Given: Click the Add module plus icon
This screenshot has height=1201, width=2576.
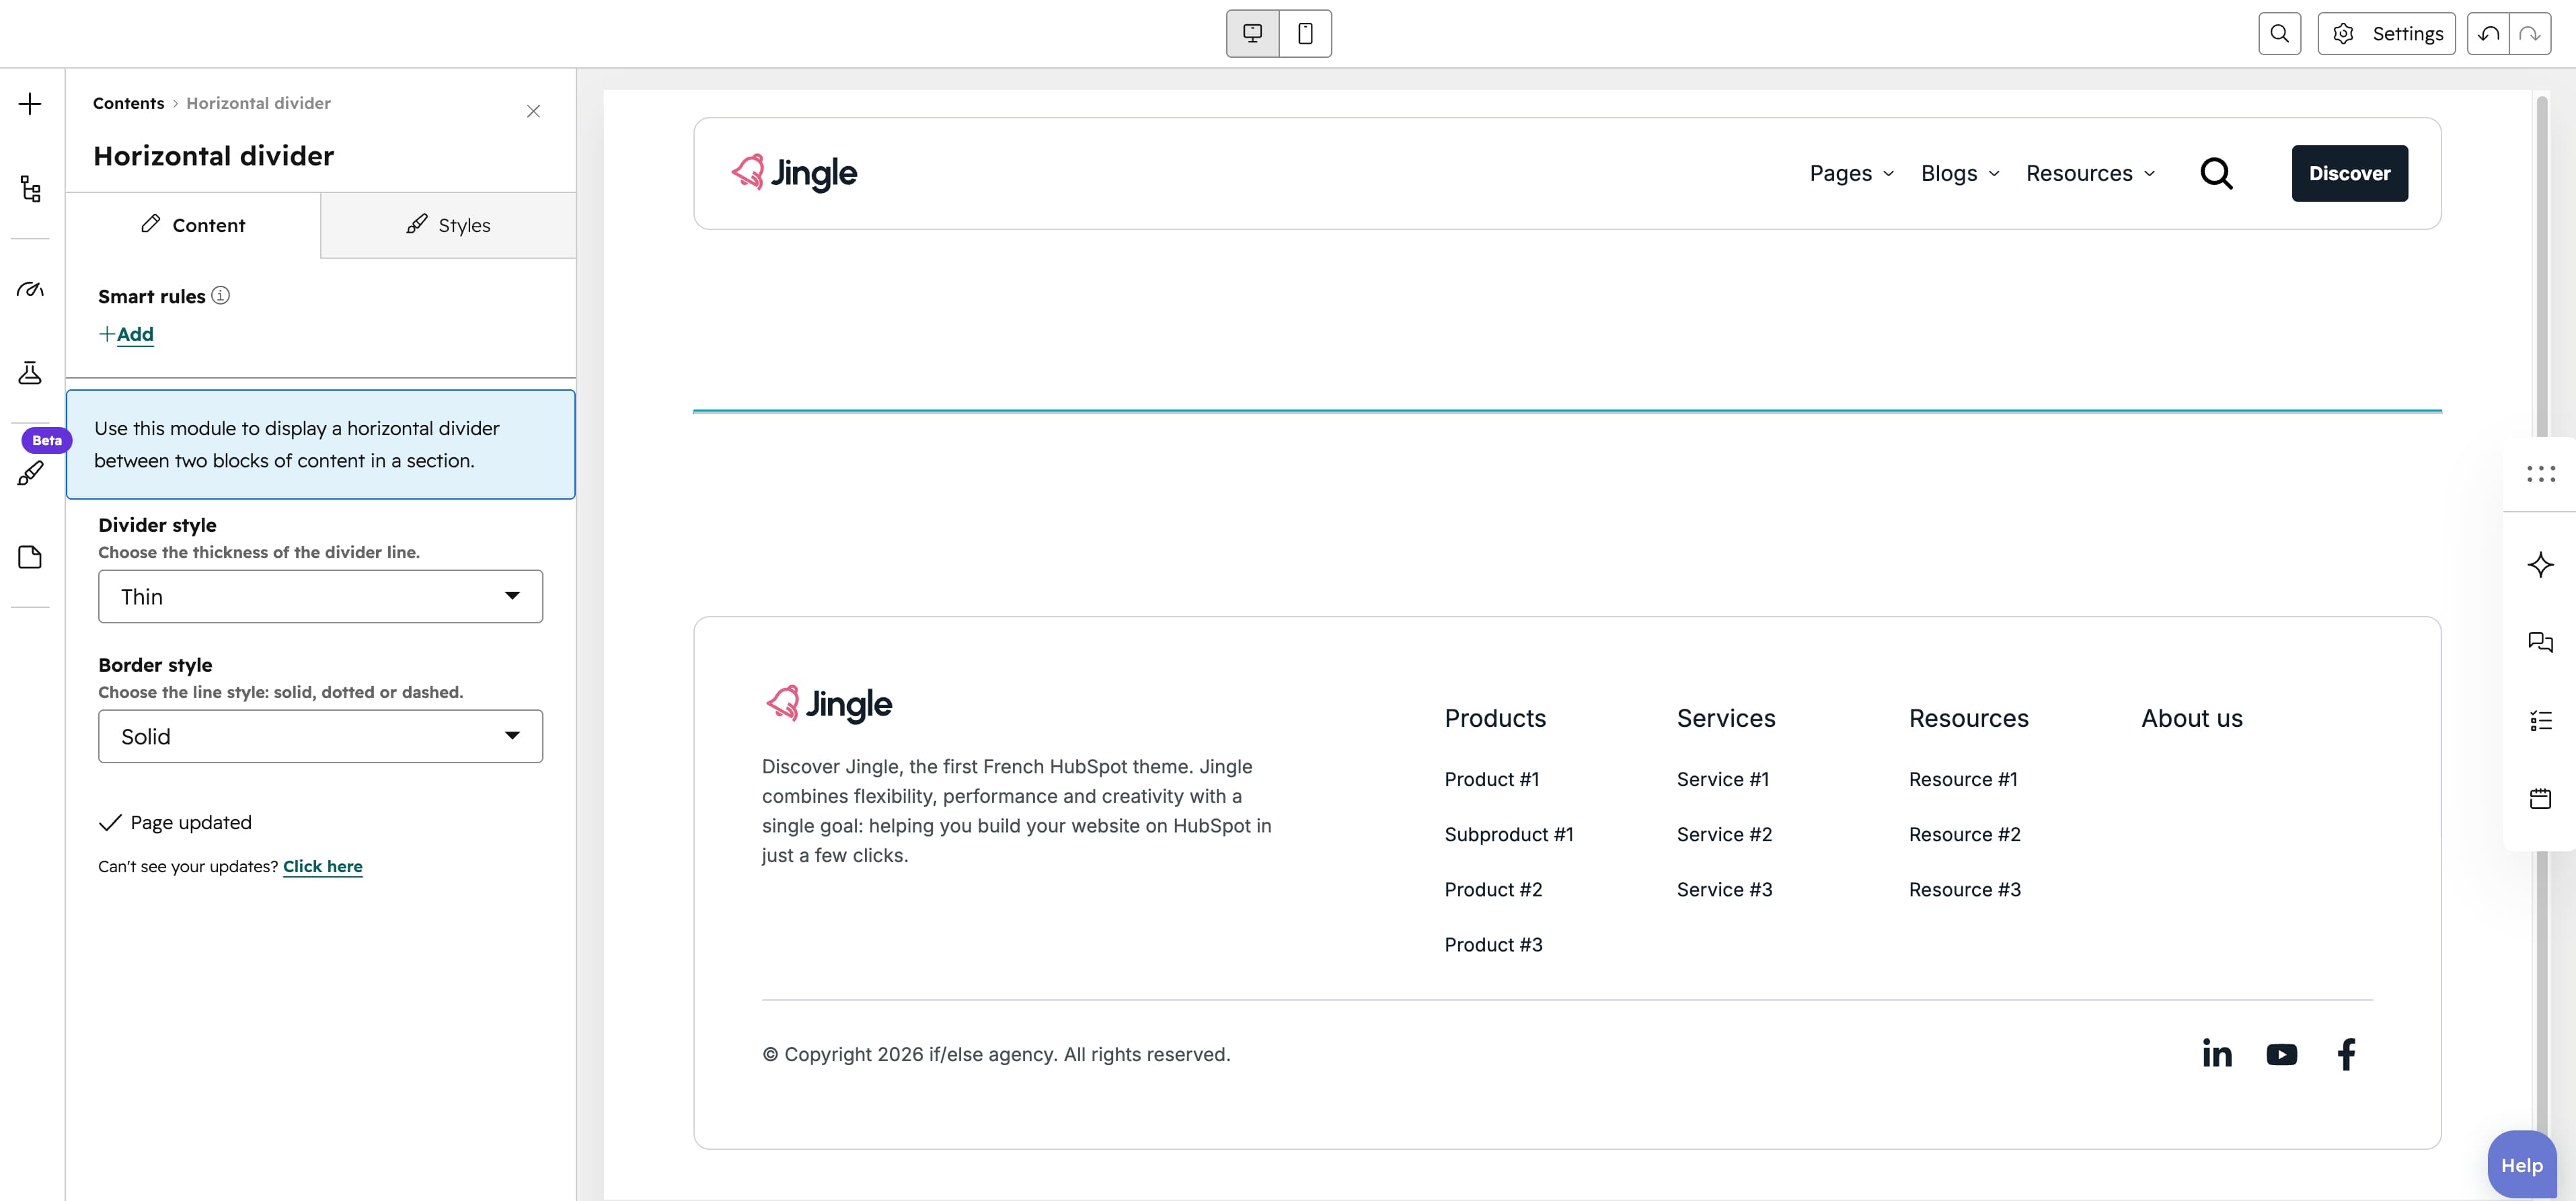Looking at the screenshot, I should click(x=30, y=104).
